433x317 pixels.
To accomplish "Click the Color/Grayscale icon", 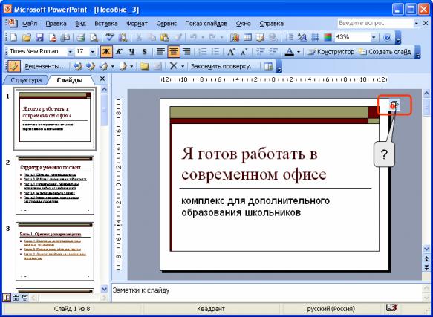I will pos(328,37).
